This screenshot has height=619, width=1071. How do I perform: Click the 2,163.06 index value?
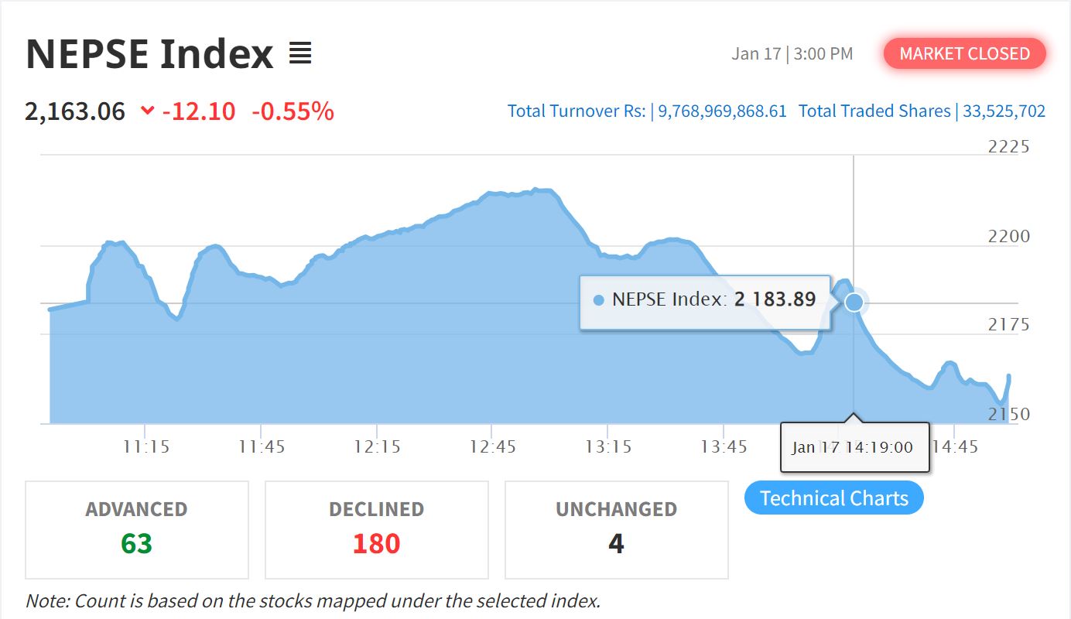[75, 111]
